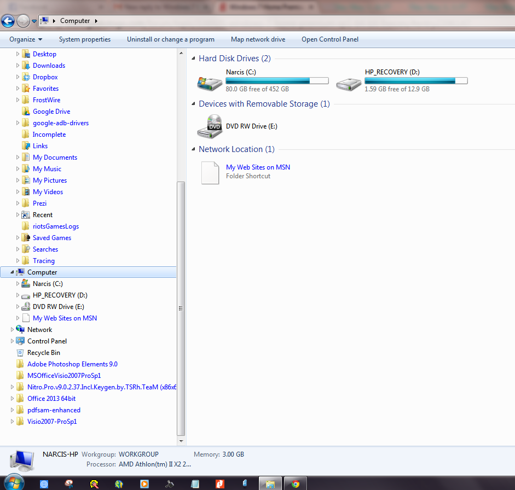Click the computer icon in address bar
Screen dimensions: 515x490
[x=44, y=21]
